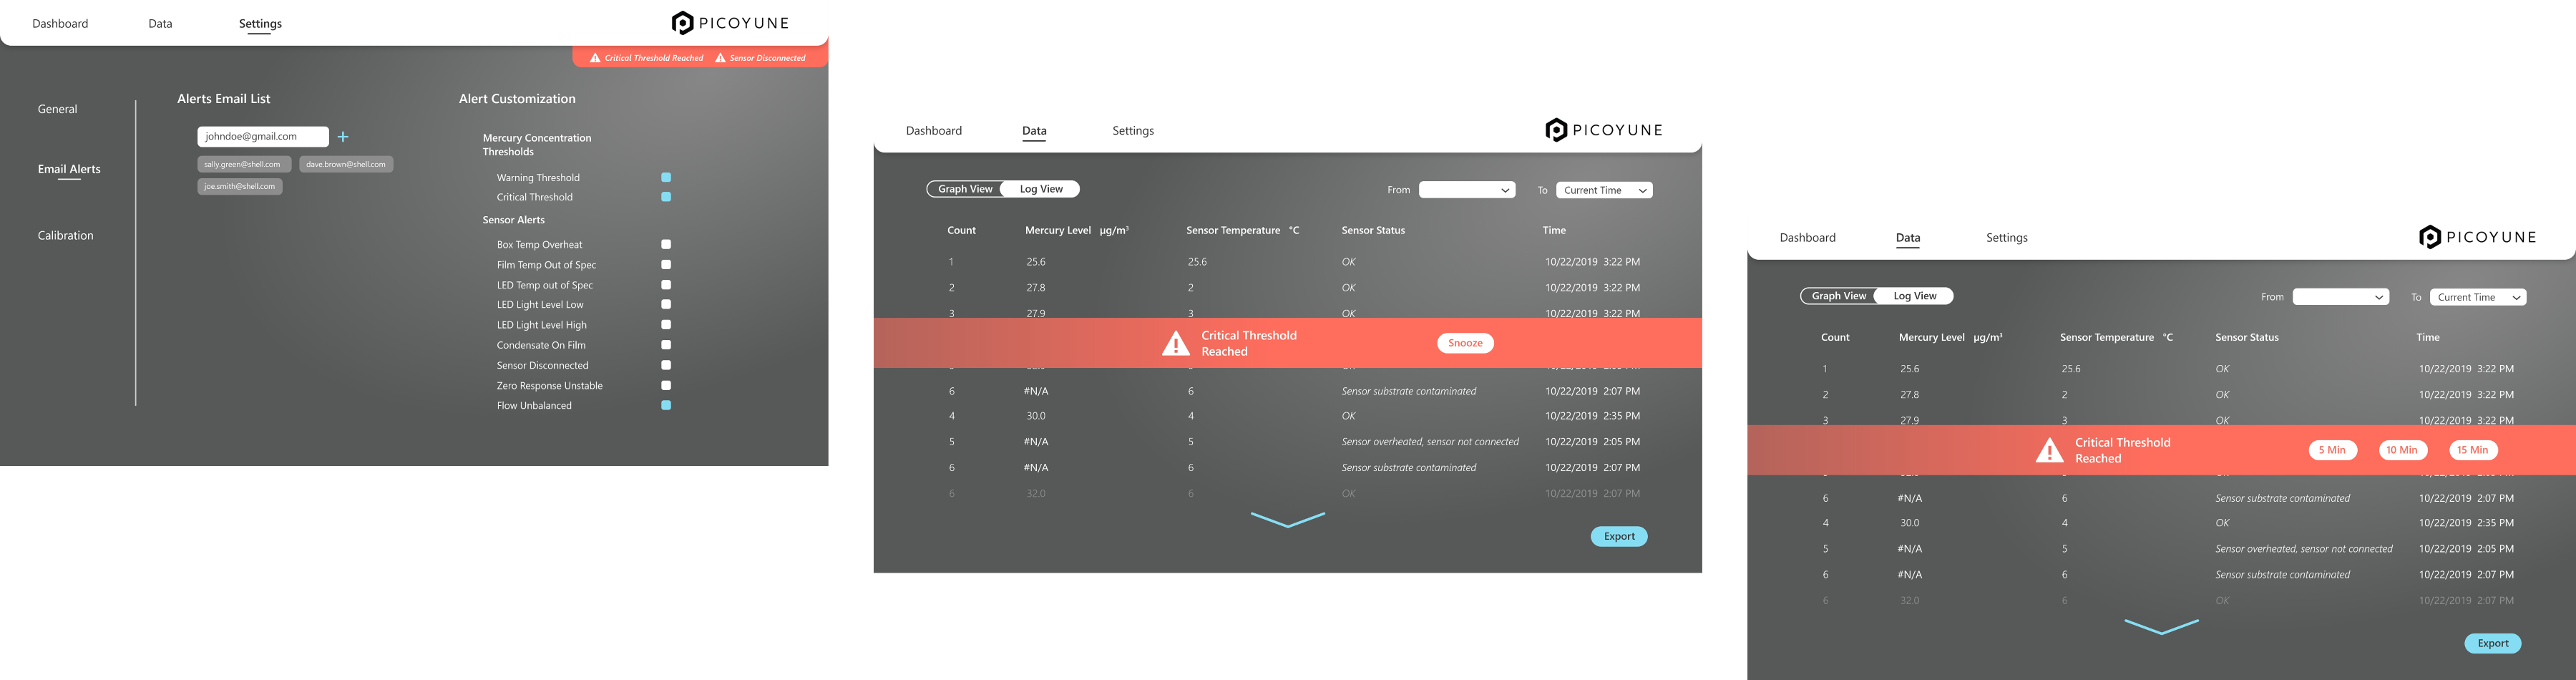The width and height of the screenshot is (2576, 680).
Task: Click the johndoe@gmail.com email input field
Action: [x=262, y=137]
